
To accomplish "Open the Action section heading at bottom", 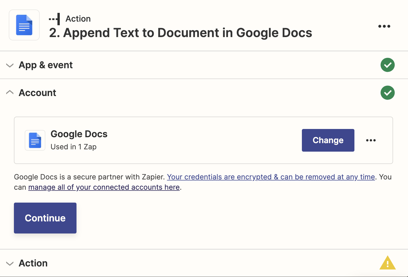I will (33, 263).
